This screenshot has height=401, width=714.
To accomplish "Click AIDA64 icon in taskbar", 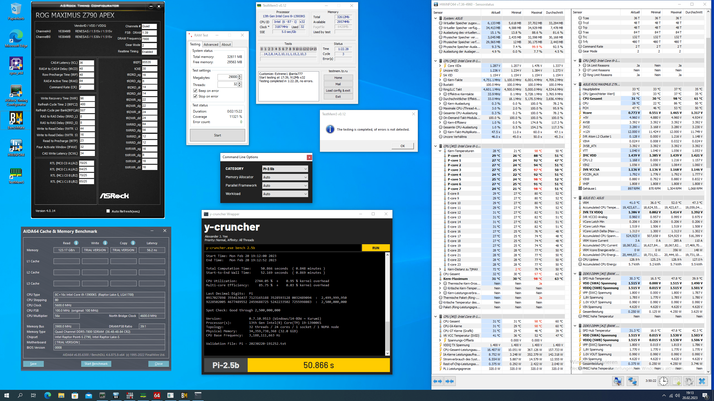I will pyautogui.click(x=157, y=395).
